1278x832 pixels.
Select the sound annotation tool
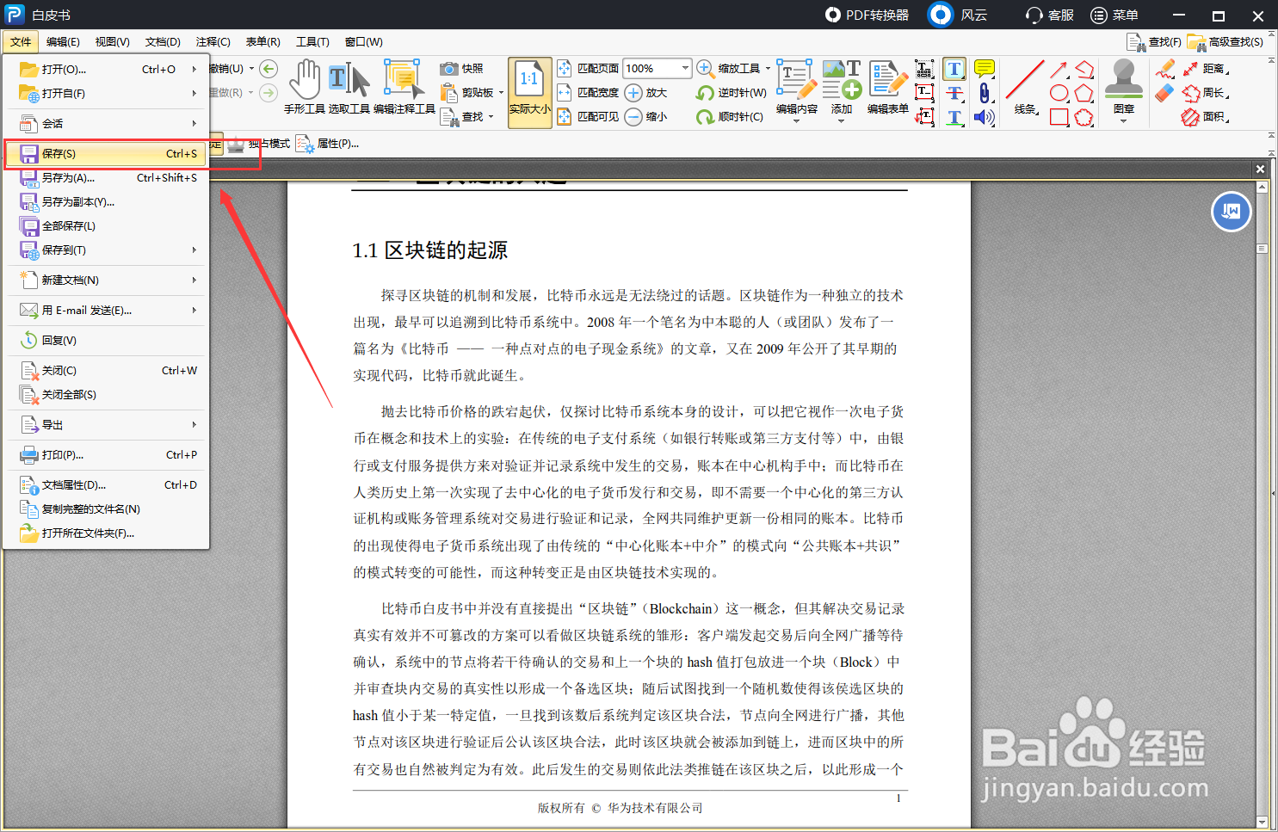[x=985, y=117]
